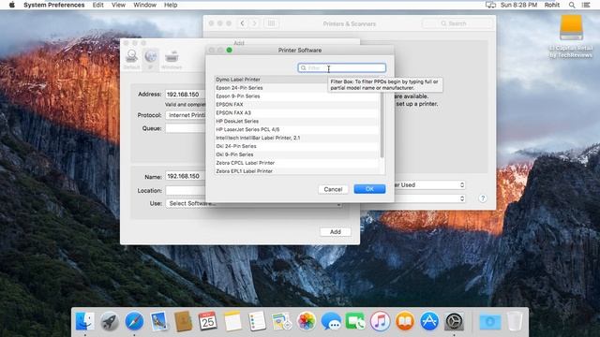Launch Launchpad rocket icon in Dock
This screenshot has height=337, width=600.
point(110,321)
